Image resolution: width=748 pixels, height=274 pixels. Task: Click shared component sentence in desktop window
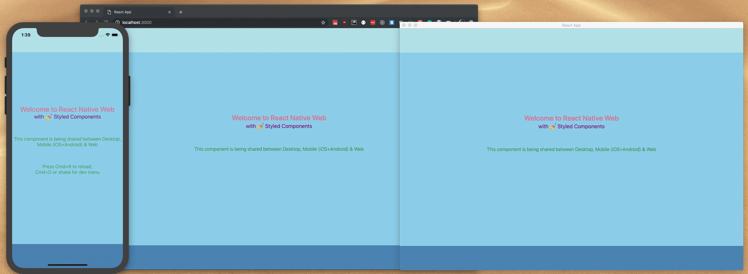tap(571, 150)
